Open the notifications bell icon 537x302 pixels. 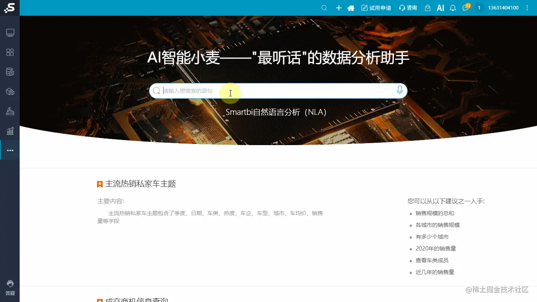point(453,8)
